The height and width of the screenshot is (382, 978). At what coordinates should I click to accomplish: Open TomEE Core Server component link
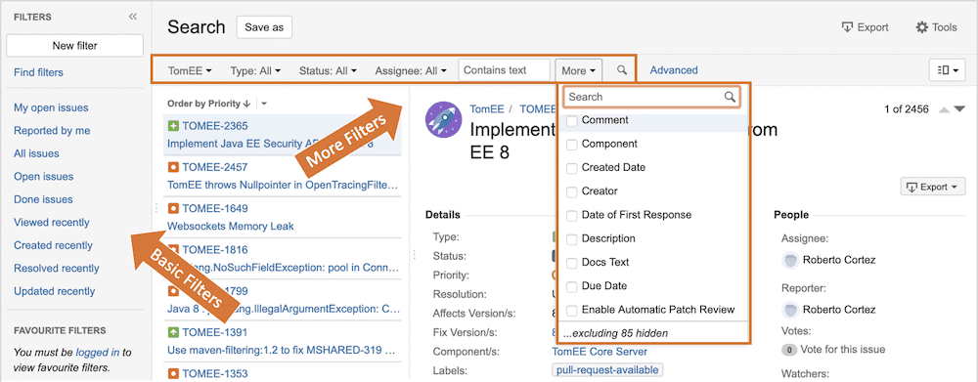(600, 352)
